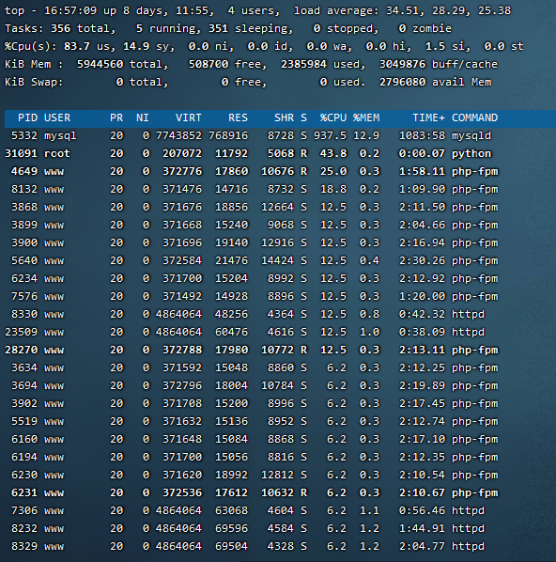Click the mysqld process row
556x562 pixels.
pos(252,136)
